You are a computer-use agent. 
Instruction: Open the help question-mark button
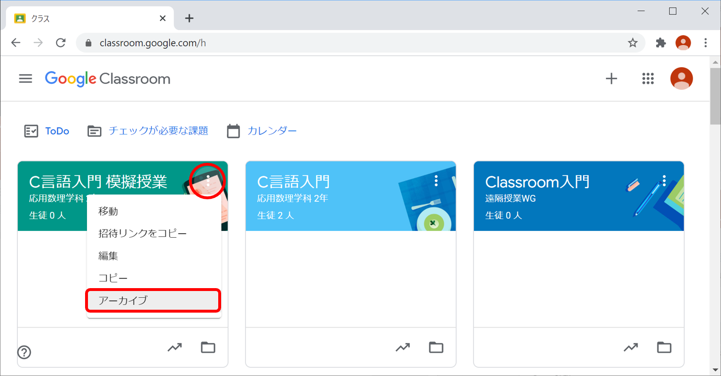click(x=24, y=352)
